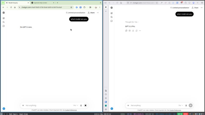Open the wrench tools icon in right browser
This screenshot has height=115, width=205.
(162, 3)
